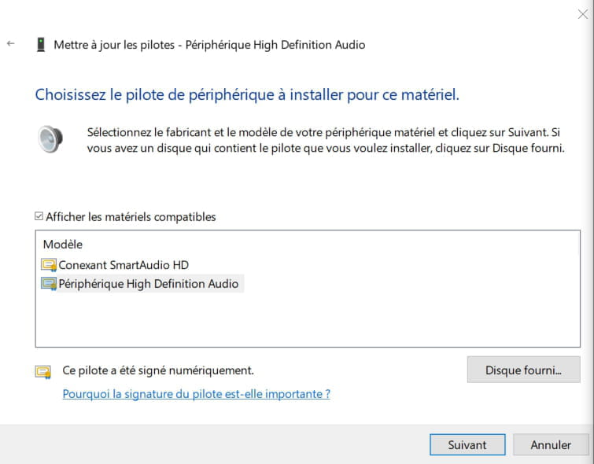Screen dimensions: 594x464
Task: Close the driver update dialog
Action: click(x=583, y=14)
